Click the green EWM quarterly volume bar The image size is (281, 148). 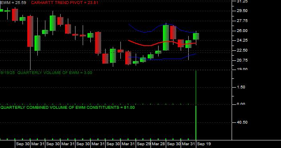point(196,88)
